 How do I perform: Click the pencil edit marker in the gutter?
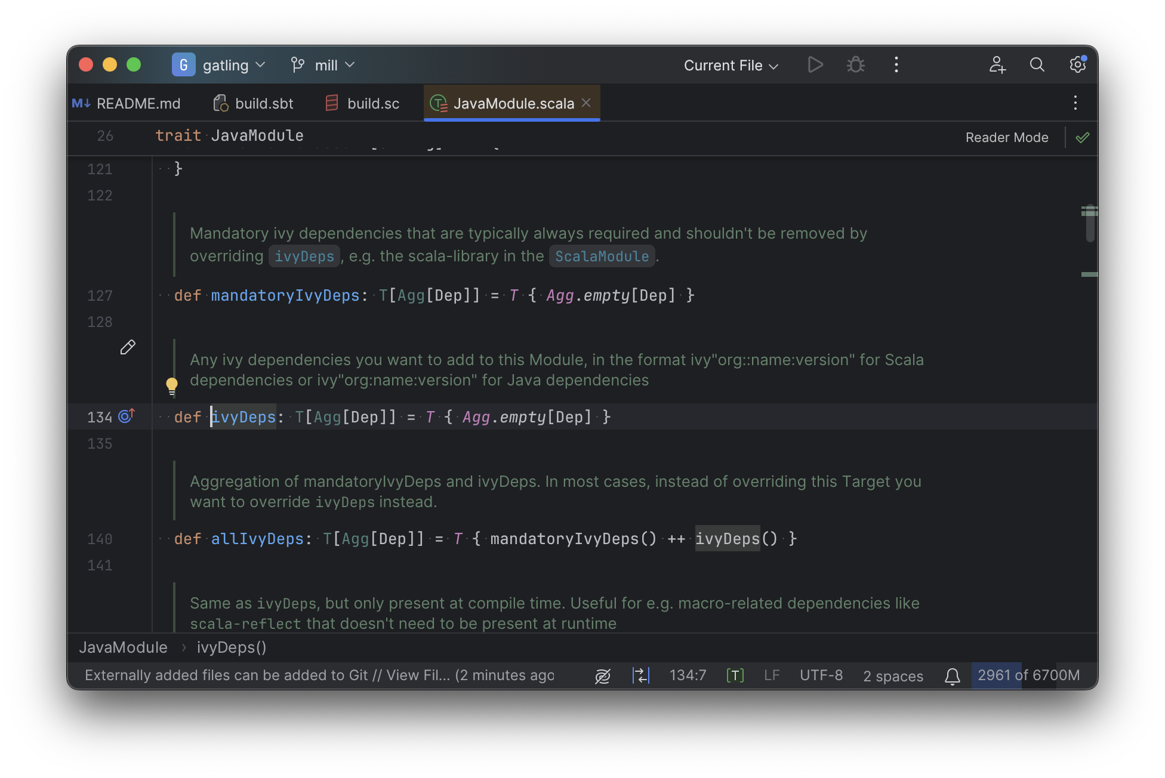tap(128, 347)
